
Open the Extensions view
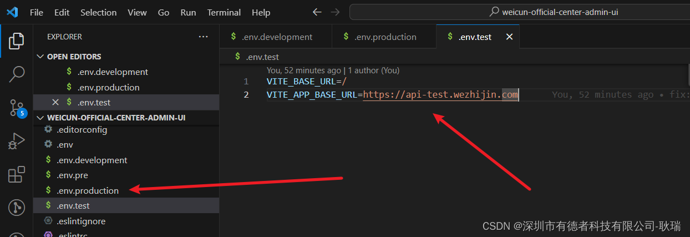point(17,174)
